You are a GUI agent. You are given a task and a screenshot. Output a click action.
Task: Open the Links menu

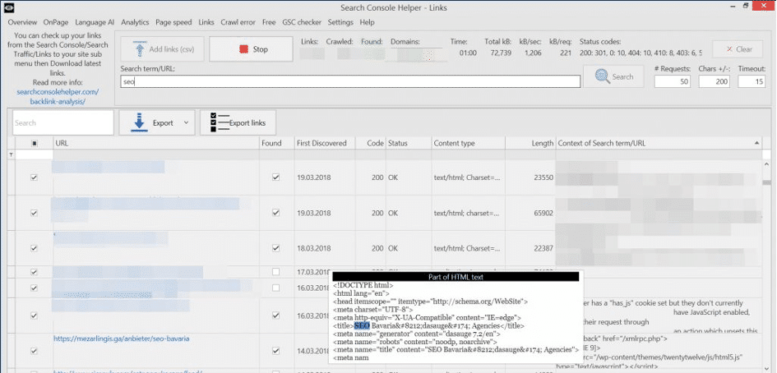[x=206, y=22]
